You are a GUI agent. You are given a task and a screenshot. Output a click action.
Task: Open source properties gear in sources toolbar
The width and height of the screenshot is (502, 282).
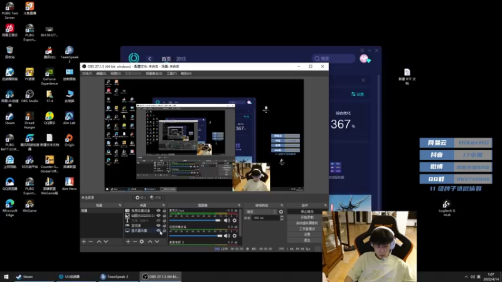(x=142, y=241)
